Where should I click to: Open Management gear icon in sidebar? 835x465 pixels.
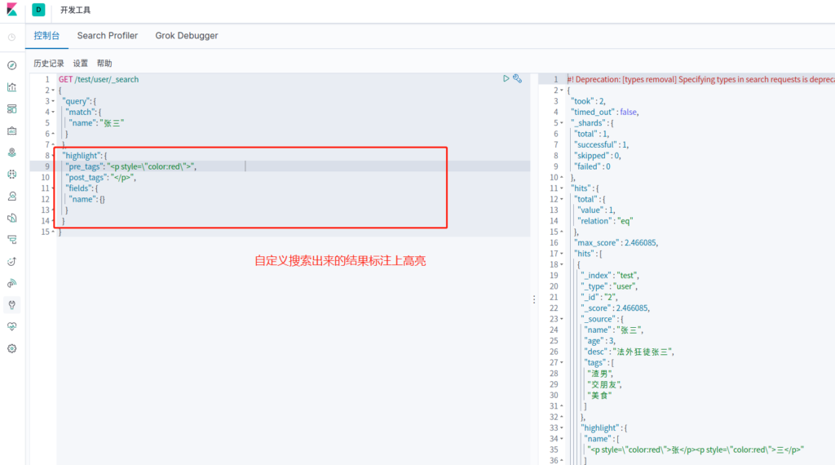tap(11, 348)
